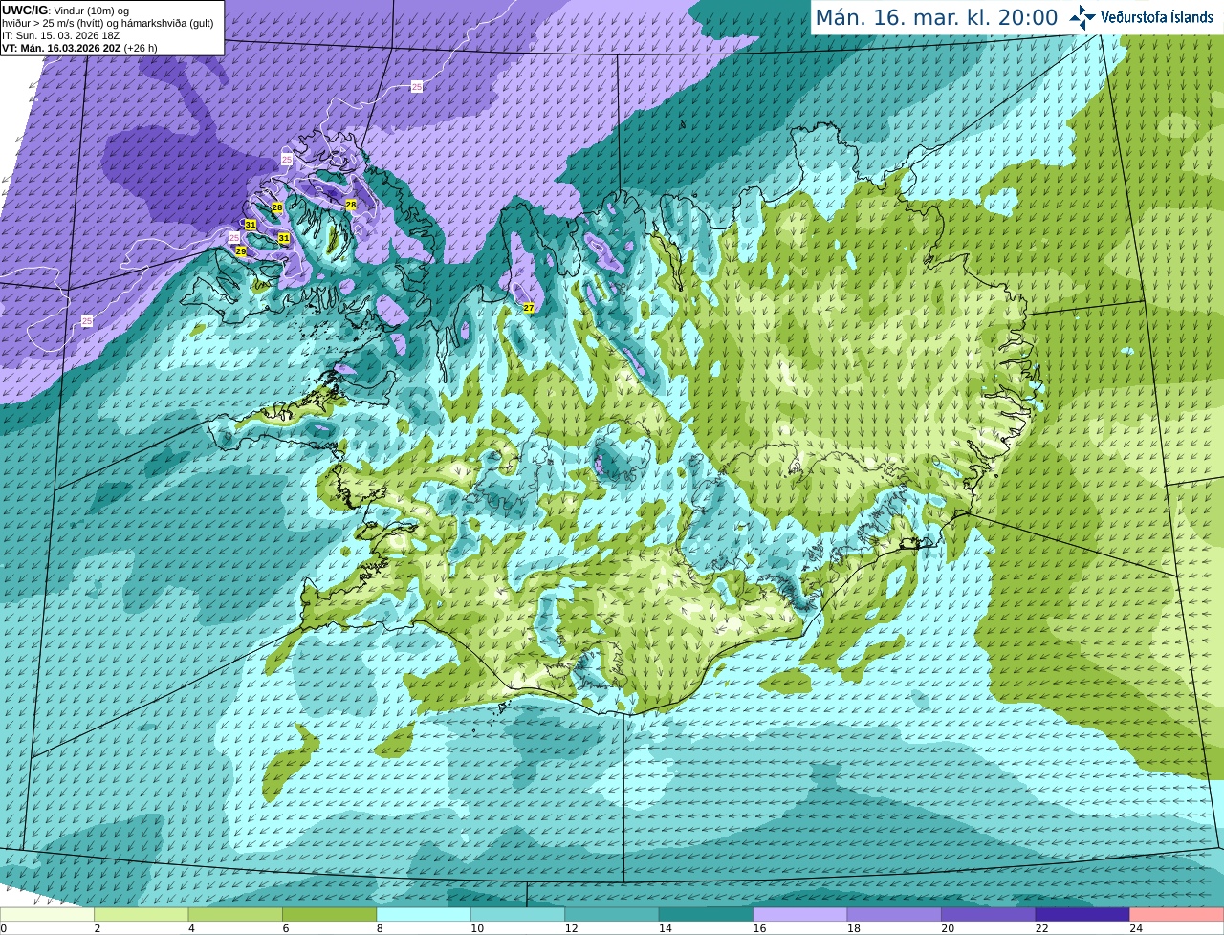Click the "VT: Mán. 16.03.2026 20Z (+26 h)" line
The height and width of the screenshot is (935, 1224).
pyautogui.click(x=79, y=48)
